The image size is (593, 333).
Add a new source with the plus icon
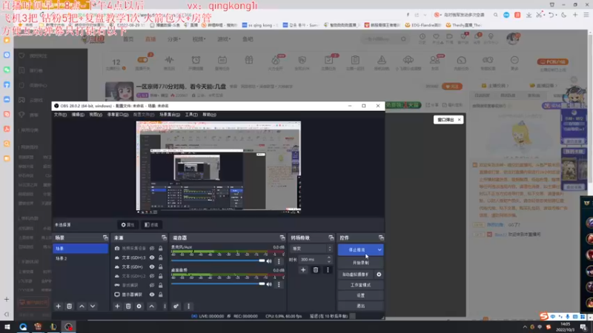[117, 306]
